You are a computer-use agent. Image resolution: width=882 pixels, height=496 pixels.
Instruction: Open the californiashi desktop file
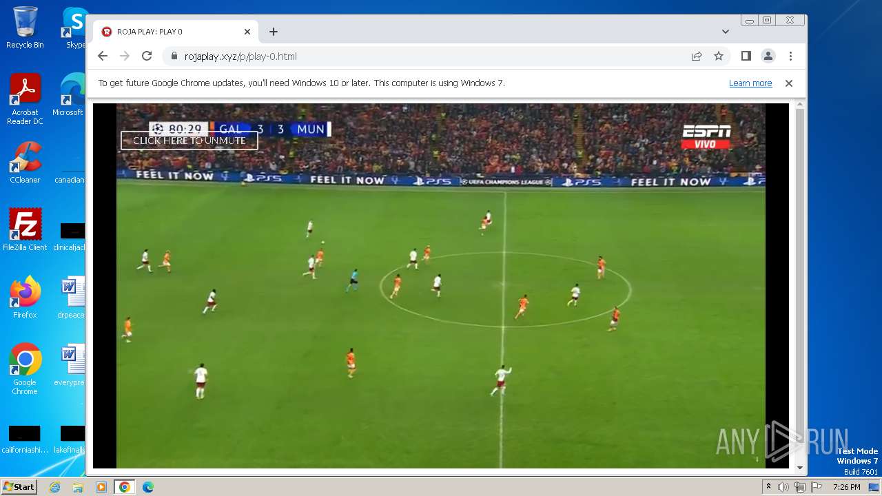pyautogui.click(x=25, y=440)
